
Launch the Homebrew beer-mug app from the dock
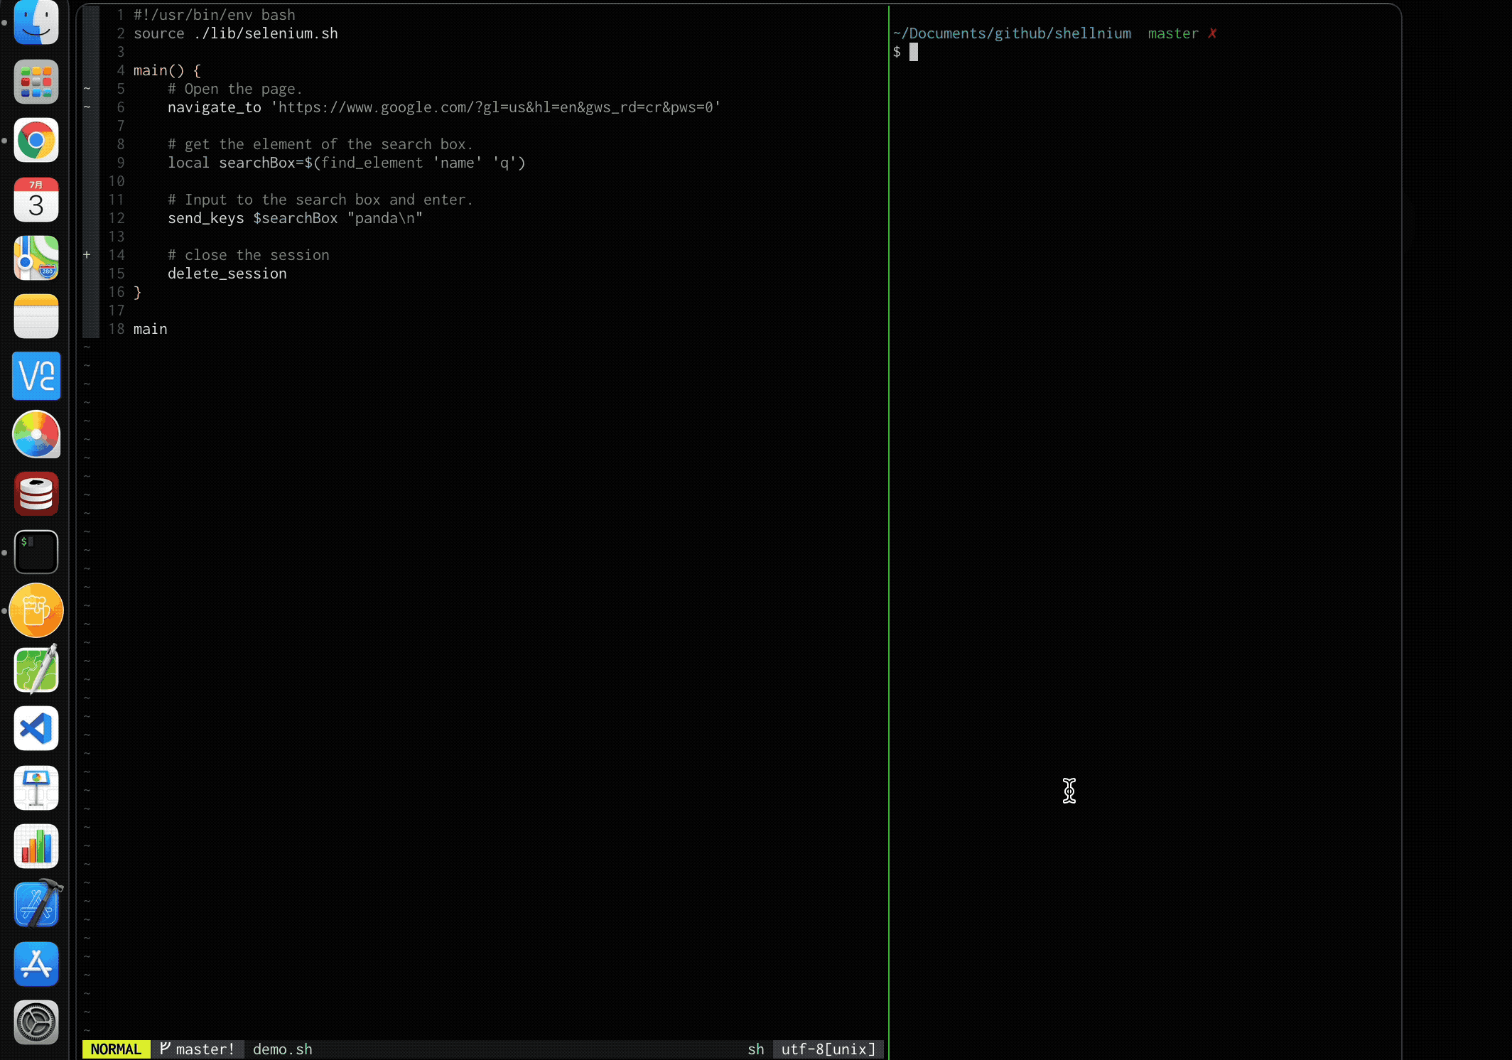click(x=36, y=610)
